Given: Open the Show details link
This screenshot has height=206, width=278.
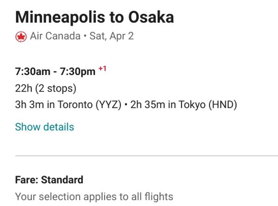Looking at the screenshot, I should 44,127.
